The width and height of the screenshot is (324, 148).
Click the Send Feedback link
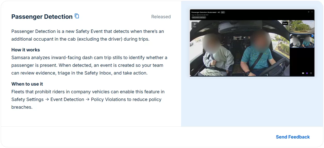293,137
